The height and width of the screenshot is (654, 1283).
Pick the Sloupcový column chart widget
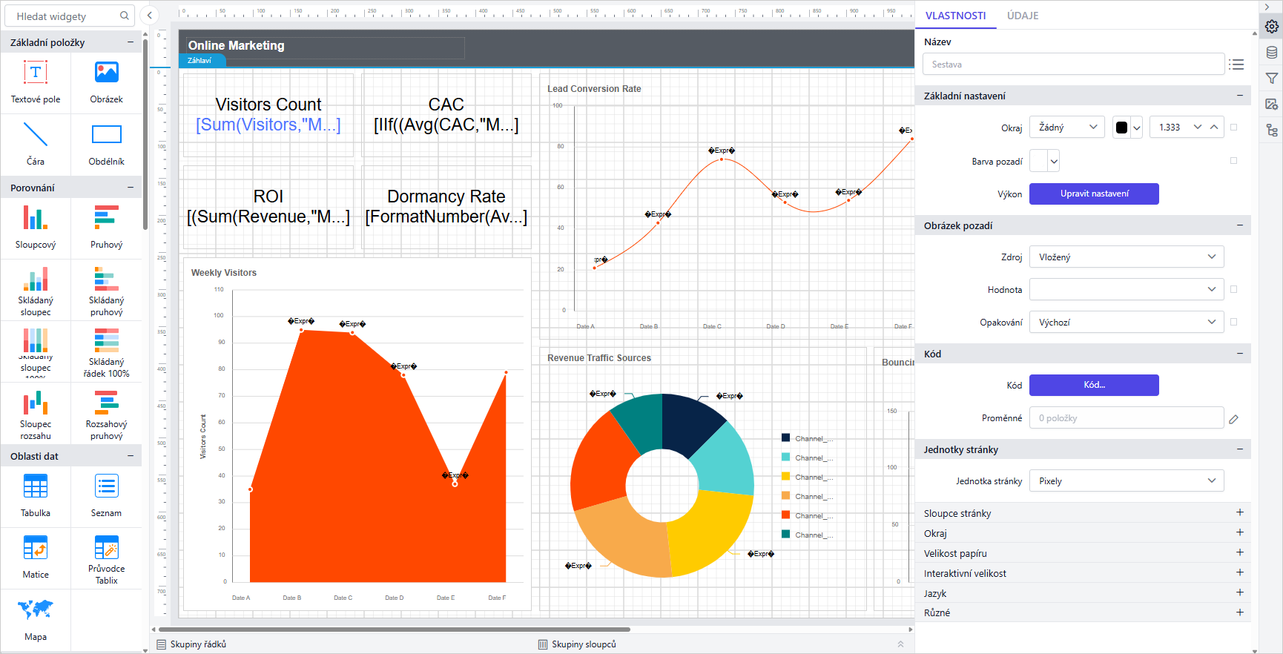coord(36,228)
